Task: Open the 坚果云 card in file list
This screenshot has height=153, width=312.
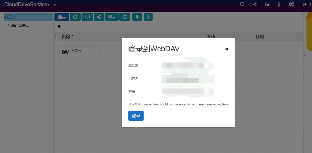Action: pos(79,53)
